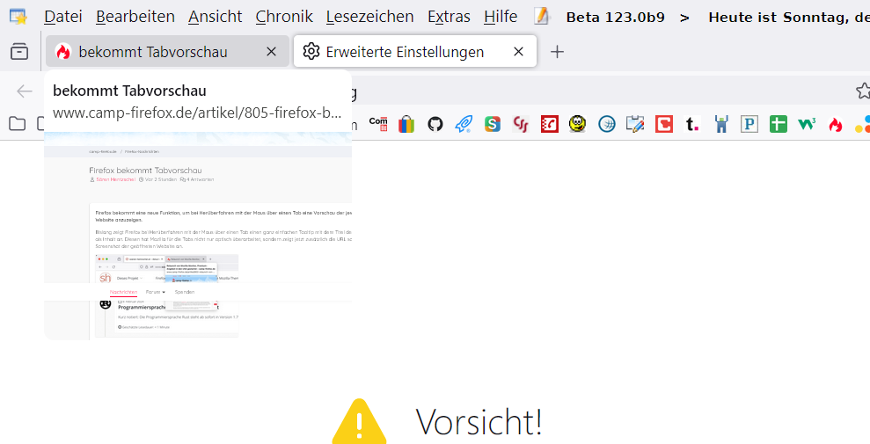The image size is (870, 444).
Task: Open the blue figure arms-raised bookmark
Action: 721,124
